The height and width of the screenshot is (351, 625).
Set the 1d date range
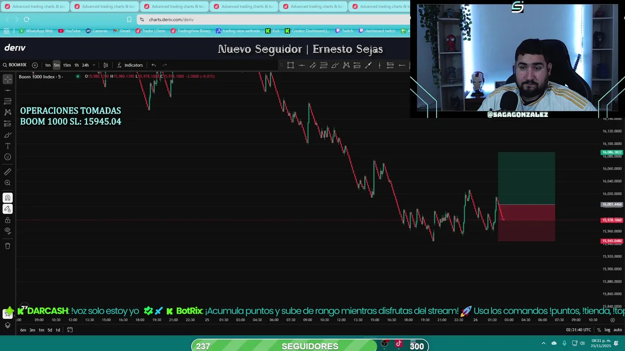58,330
